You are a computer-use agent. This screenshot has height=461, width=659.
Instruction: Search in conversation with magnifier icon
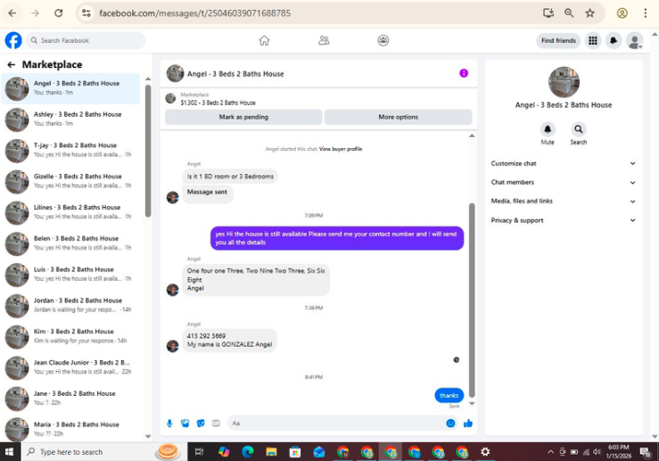coord(579,129)
